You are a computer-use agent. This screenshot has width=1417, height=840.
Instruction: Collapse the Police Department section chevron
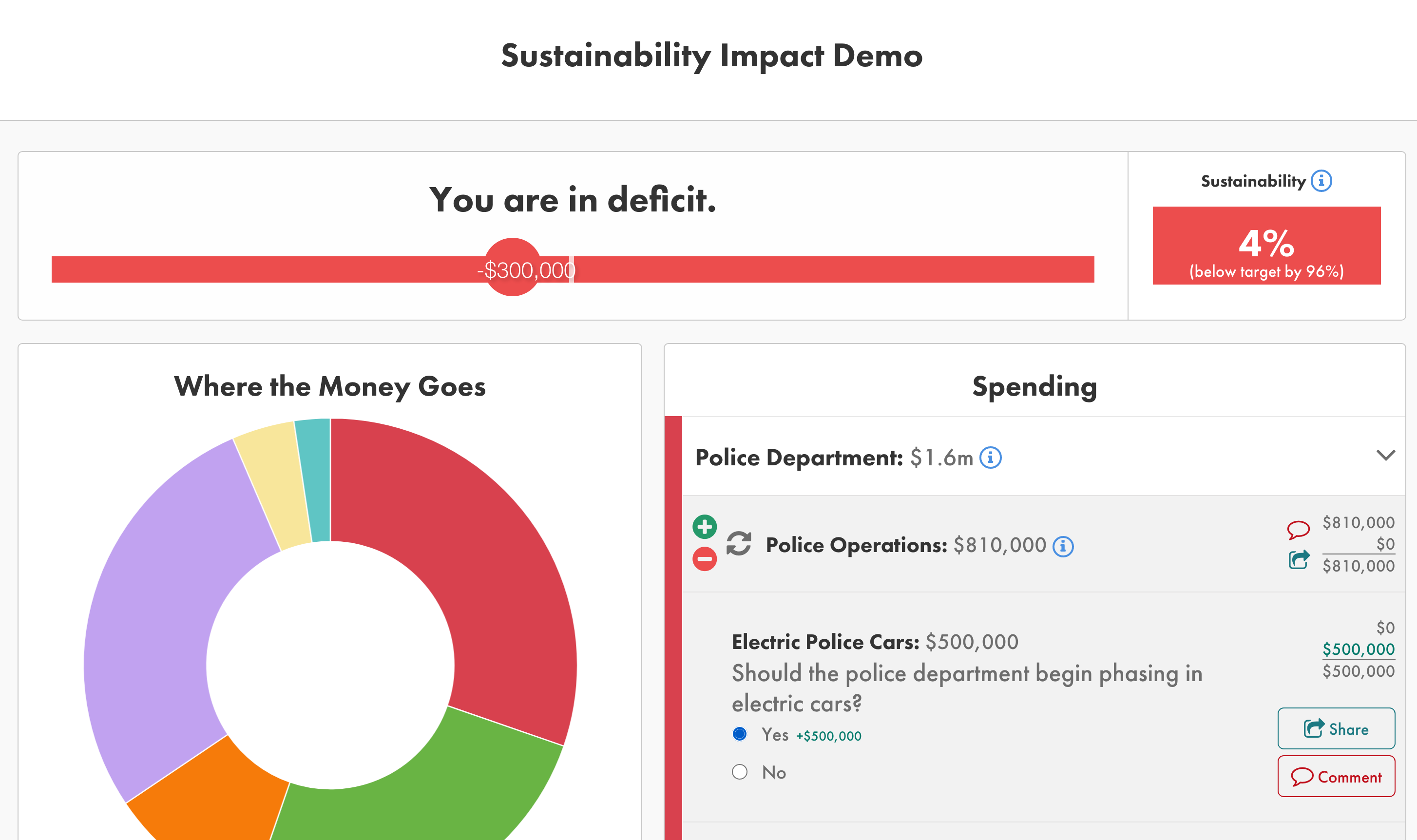1385,455
